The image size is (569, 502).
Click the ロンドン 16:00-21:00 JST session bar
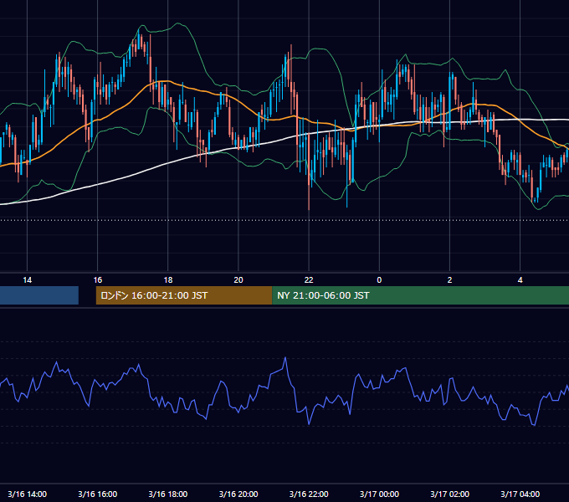click(184, 295)
